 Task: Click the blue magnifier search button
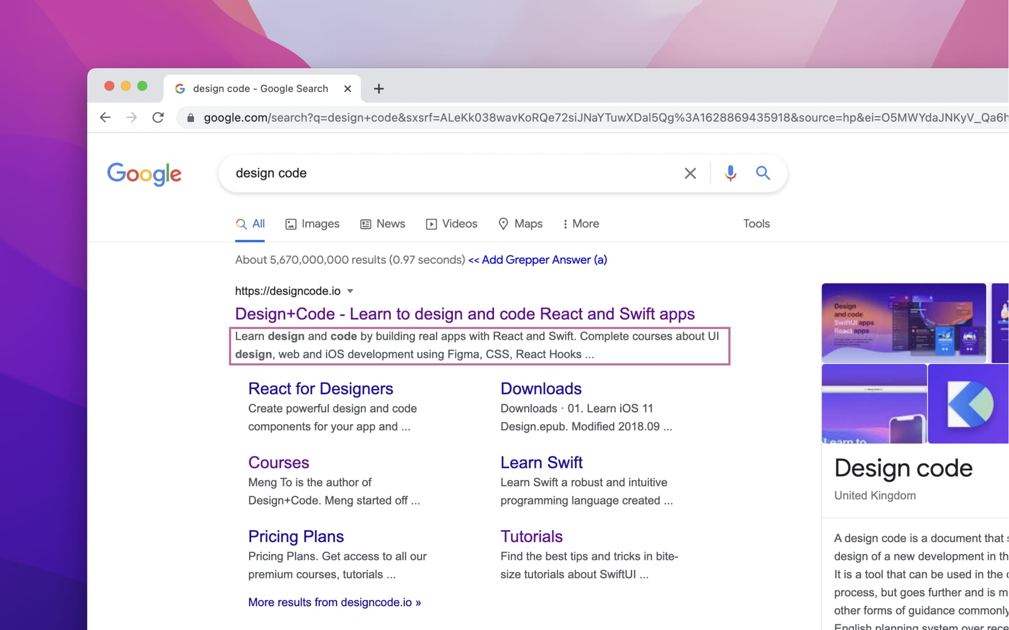click(763, 173)
